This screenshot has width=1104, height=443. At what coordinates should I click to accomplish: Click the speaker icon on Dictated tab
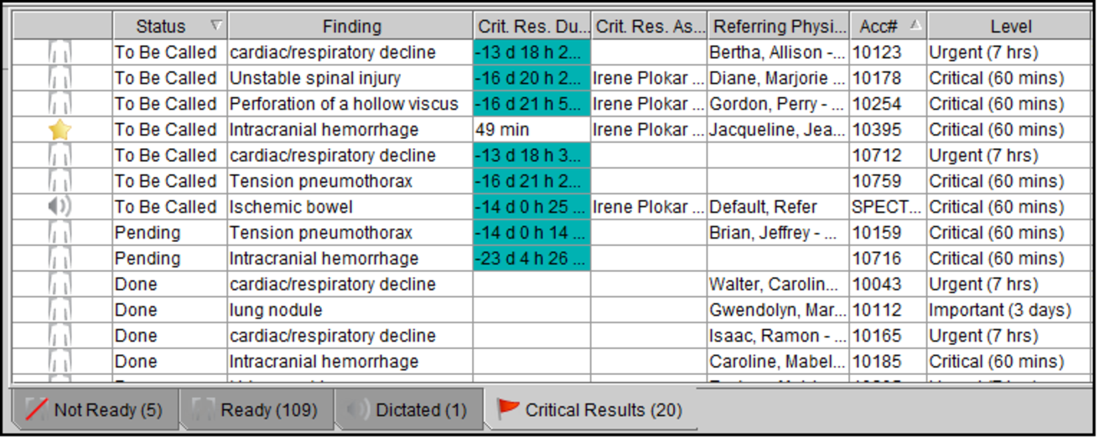coord(359,410)
